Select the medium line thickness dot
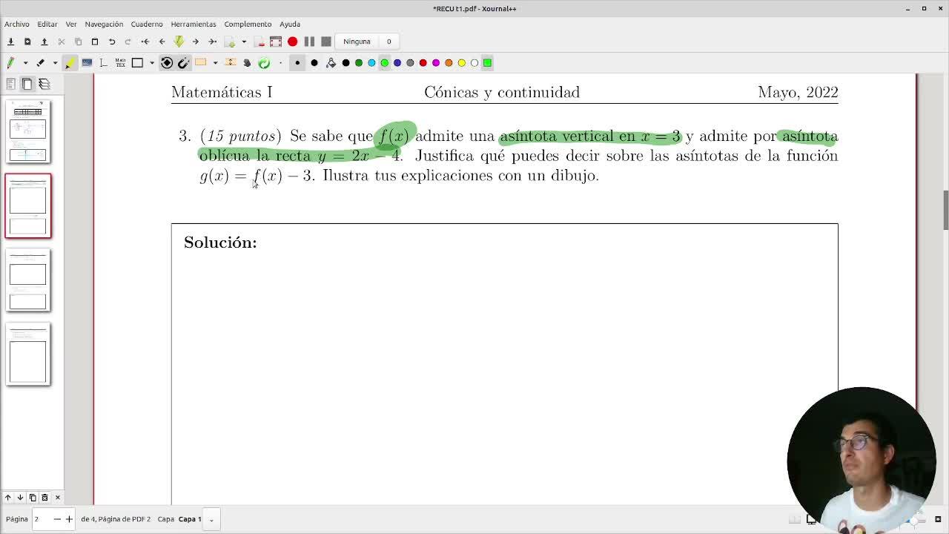This screenshot has width=949, height=534. click(x=297, y=63)
